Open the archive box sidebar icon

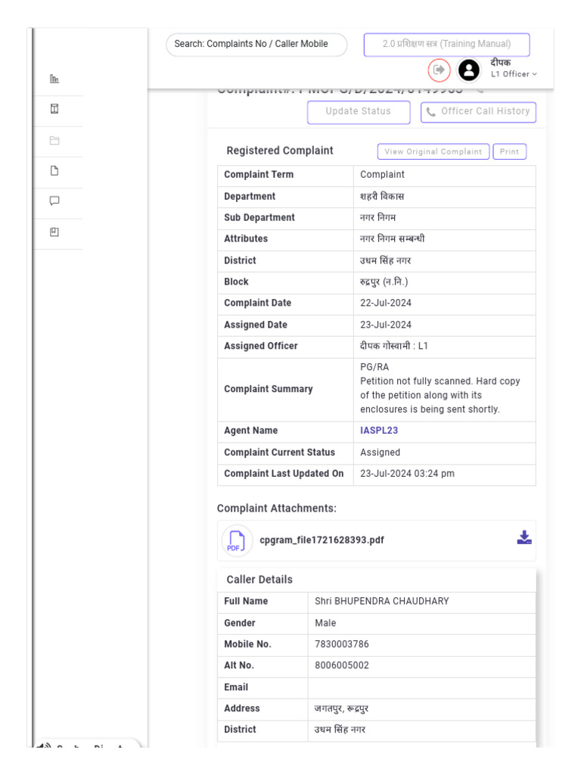pyautogui.click(x=54, y=109)
